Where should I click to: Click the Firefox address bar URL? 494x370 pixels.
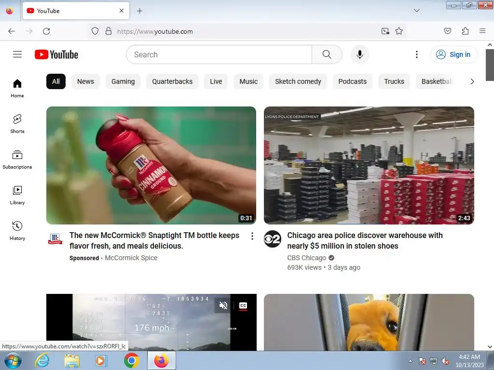(x=155, y=31)
